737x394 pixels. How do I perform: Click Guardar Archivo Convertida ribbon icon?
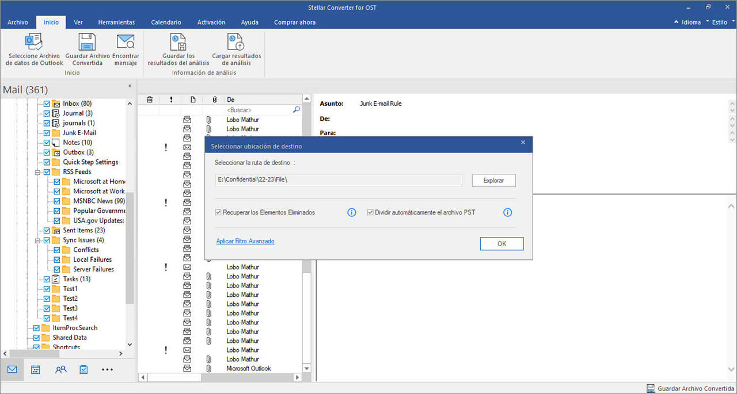pyautogui.click(x=88, y=43)
